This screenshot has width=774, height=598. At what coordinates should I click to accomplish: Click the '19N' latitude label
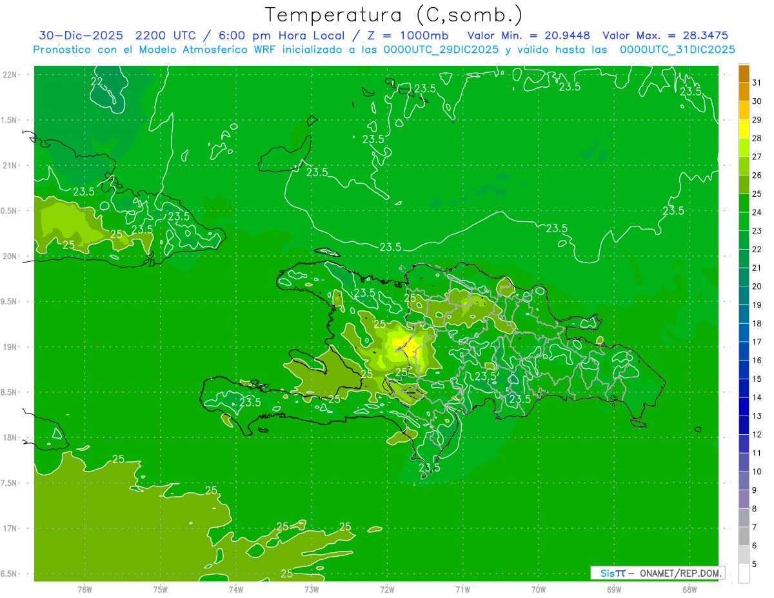10,347
